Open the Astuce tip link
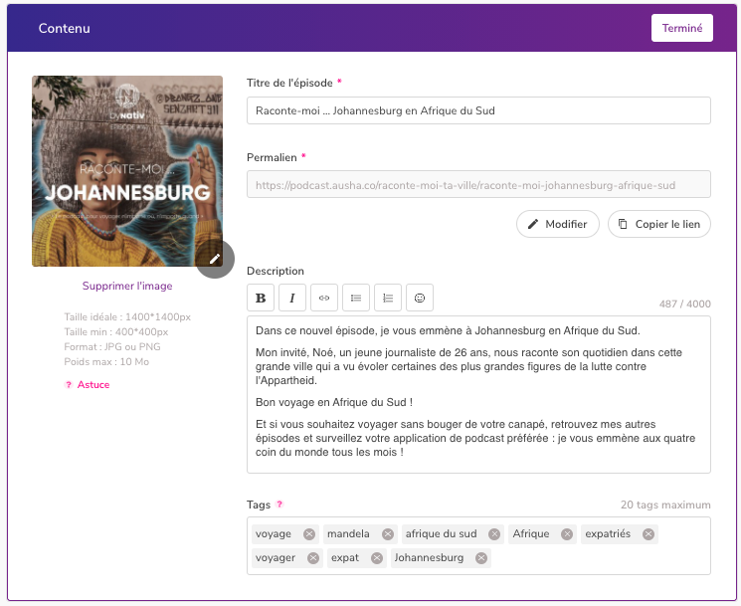The height and width of the screenshot is (606, 741). [x=93, y=385]
